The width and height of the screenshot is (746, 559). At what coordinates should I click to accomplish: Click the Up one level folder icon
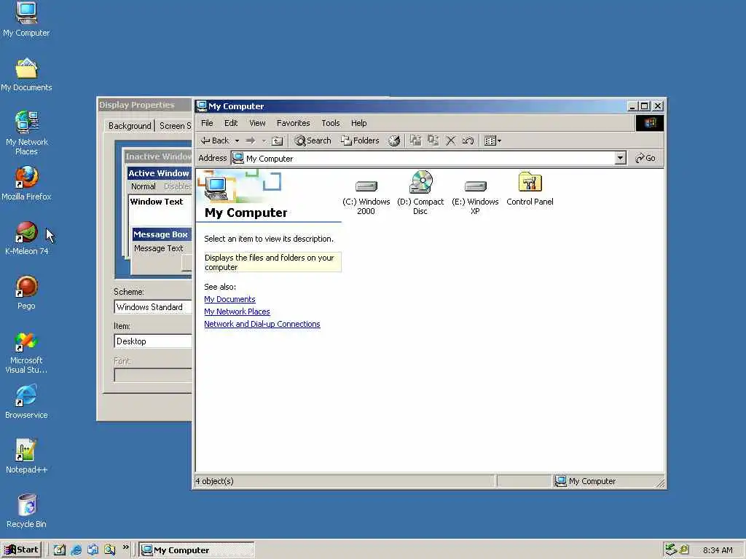(x=277, y=140)
